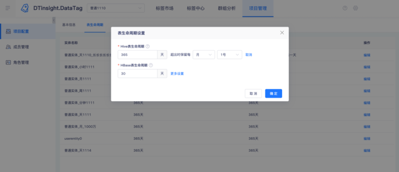Switch to 基本信息 tab
399x172 pixels.
coord(69,25)
